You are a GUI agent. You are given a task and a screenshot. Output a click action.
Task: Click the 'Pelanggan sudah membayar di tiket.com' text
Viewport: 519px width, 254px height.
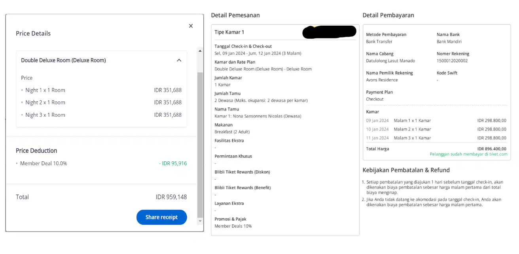468,154
